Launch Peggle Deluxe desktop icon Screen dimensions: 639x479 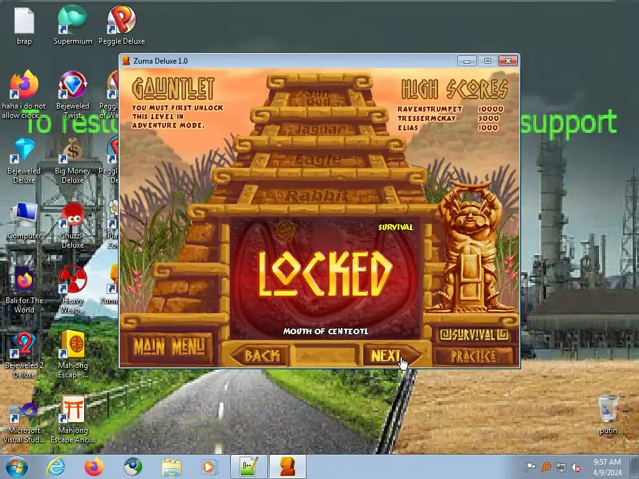pos(122,25)
